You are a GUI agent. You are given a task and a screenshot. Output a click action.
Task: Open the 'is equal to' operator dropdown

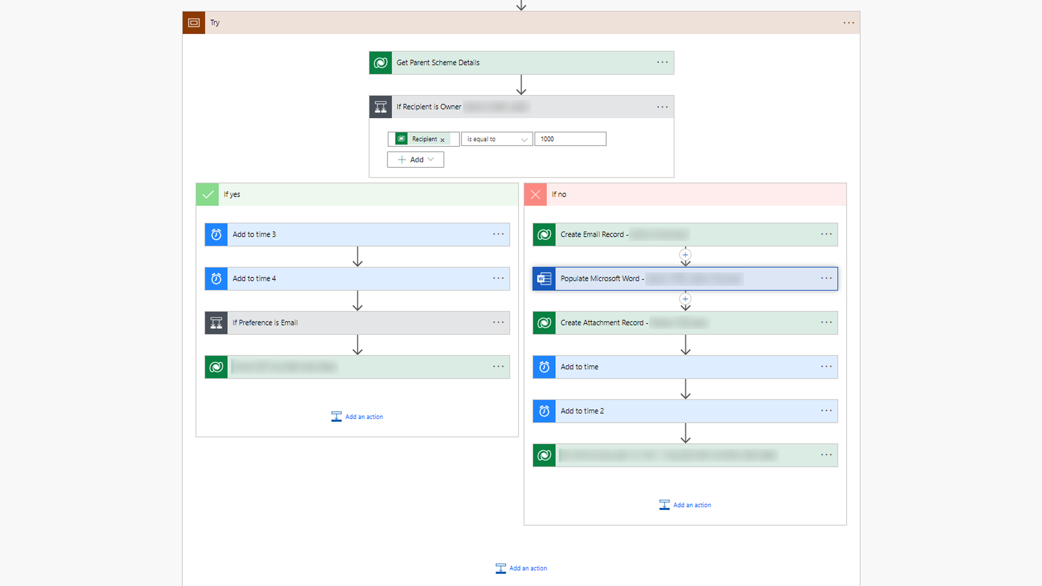tap(497, 139)
